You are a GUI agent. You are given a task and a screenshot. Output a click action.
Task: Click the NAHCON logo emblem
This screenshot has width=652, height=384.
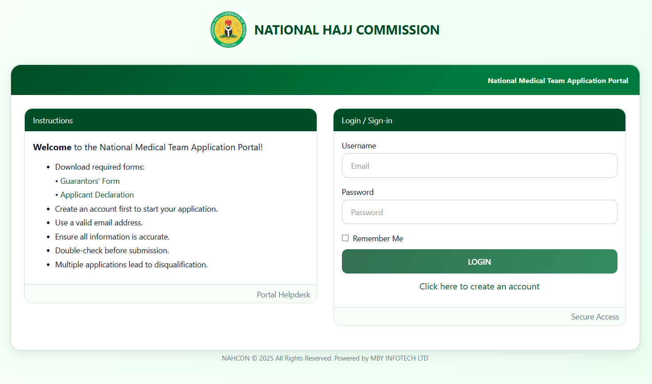pyautogui.click(x=228, y=30)
